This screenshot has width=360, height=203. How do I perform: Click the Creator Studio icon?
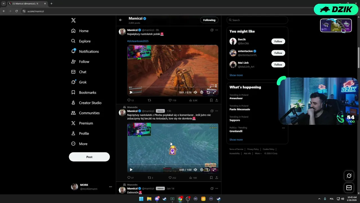pos(73,103)
